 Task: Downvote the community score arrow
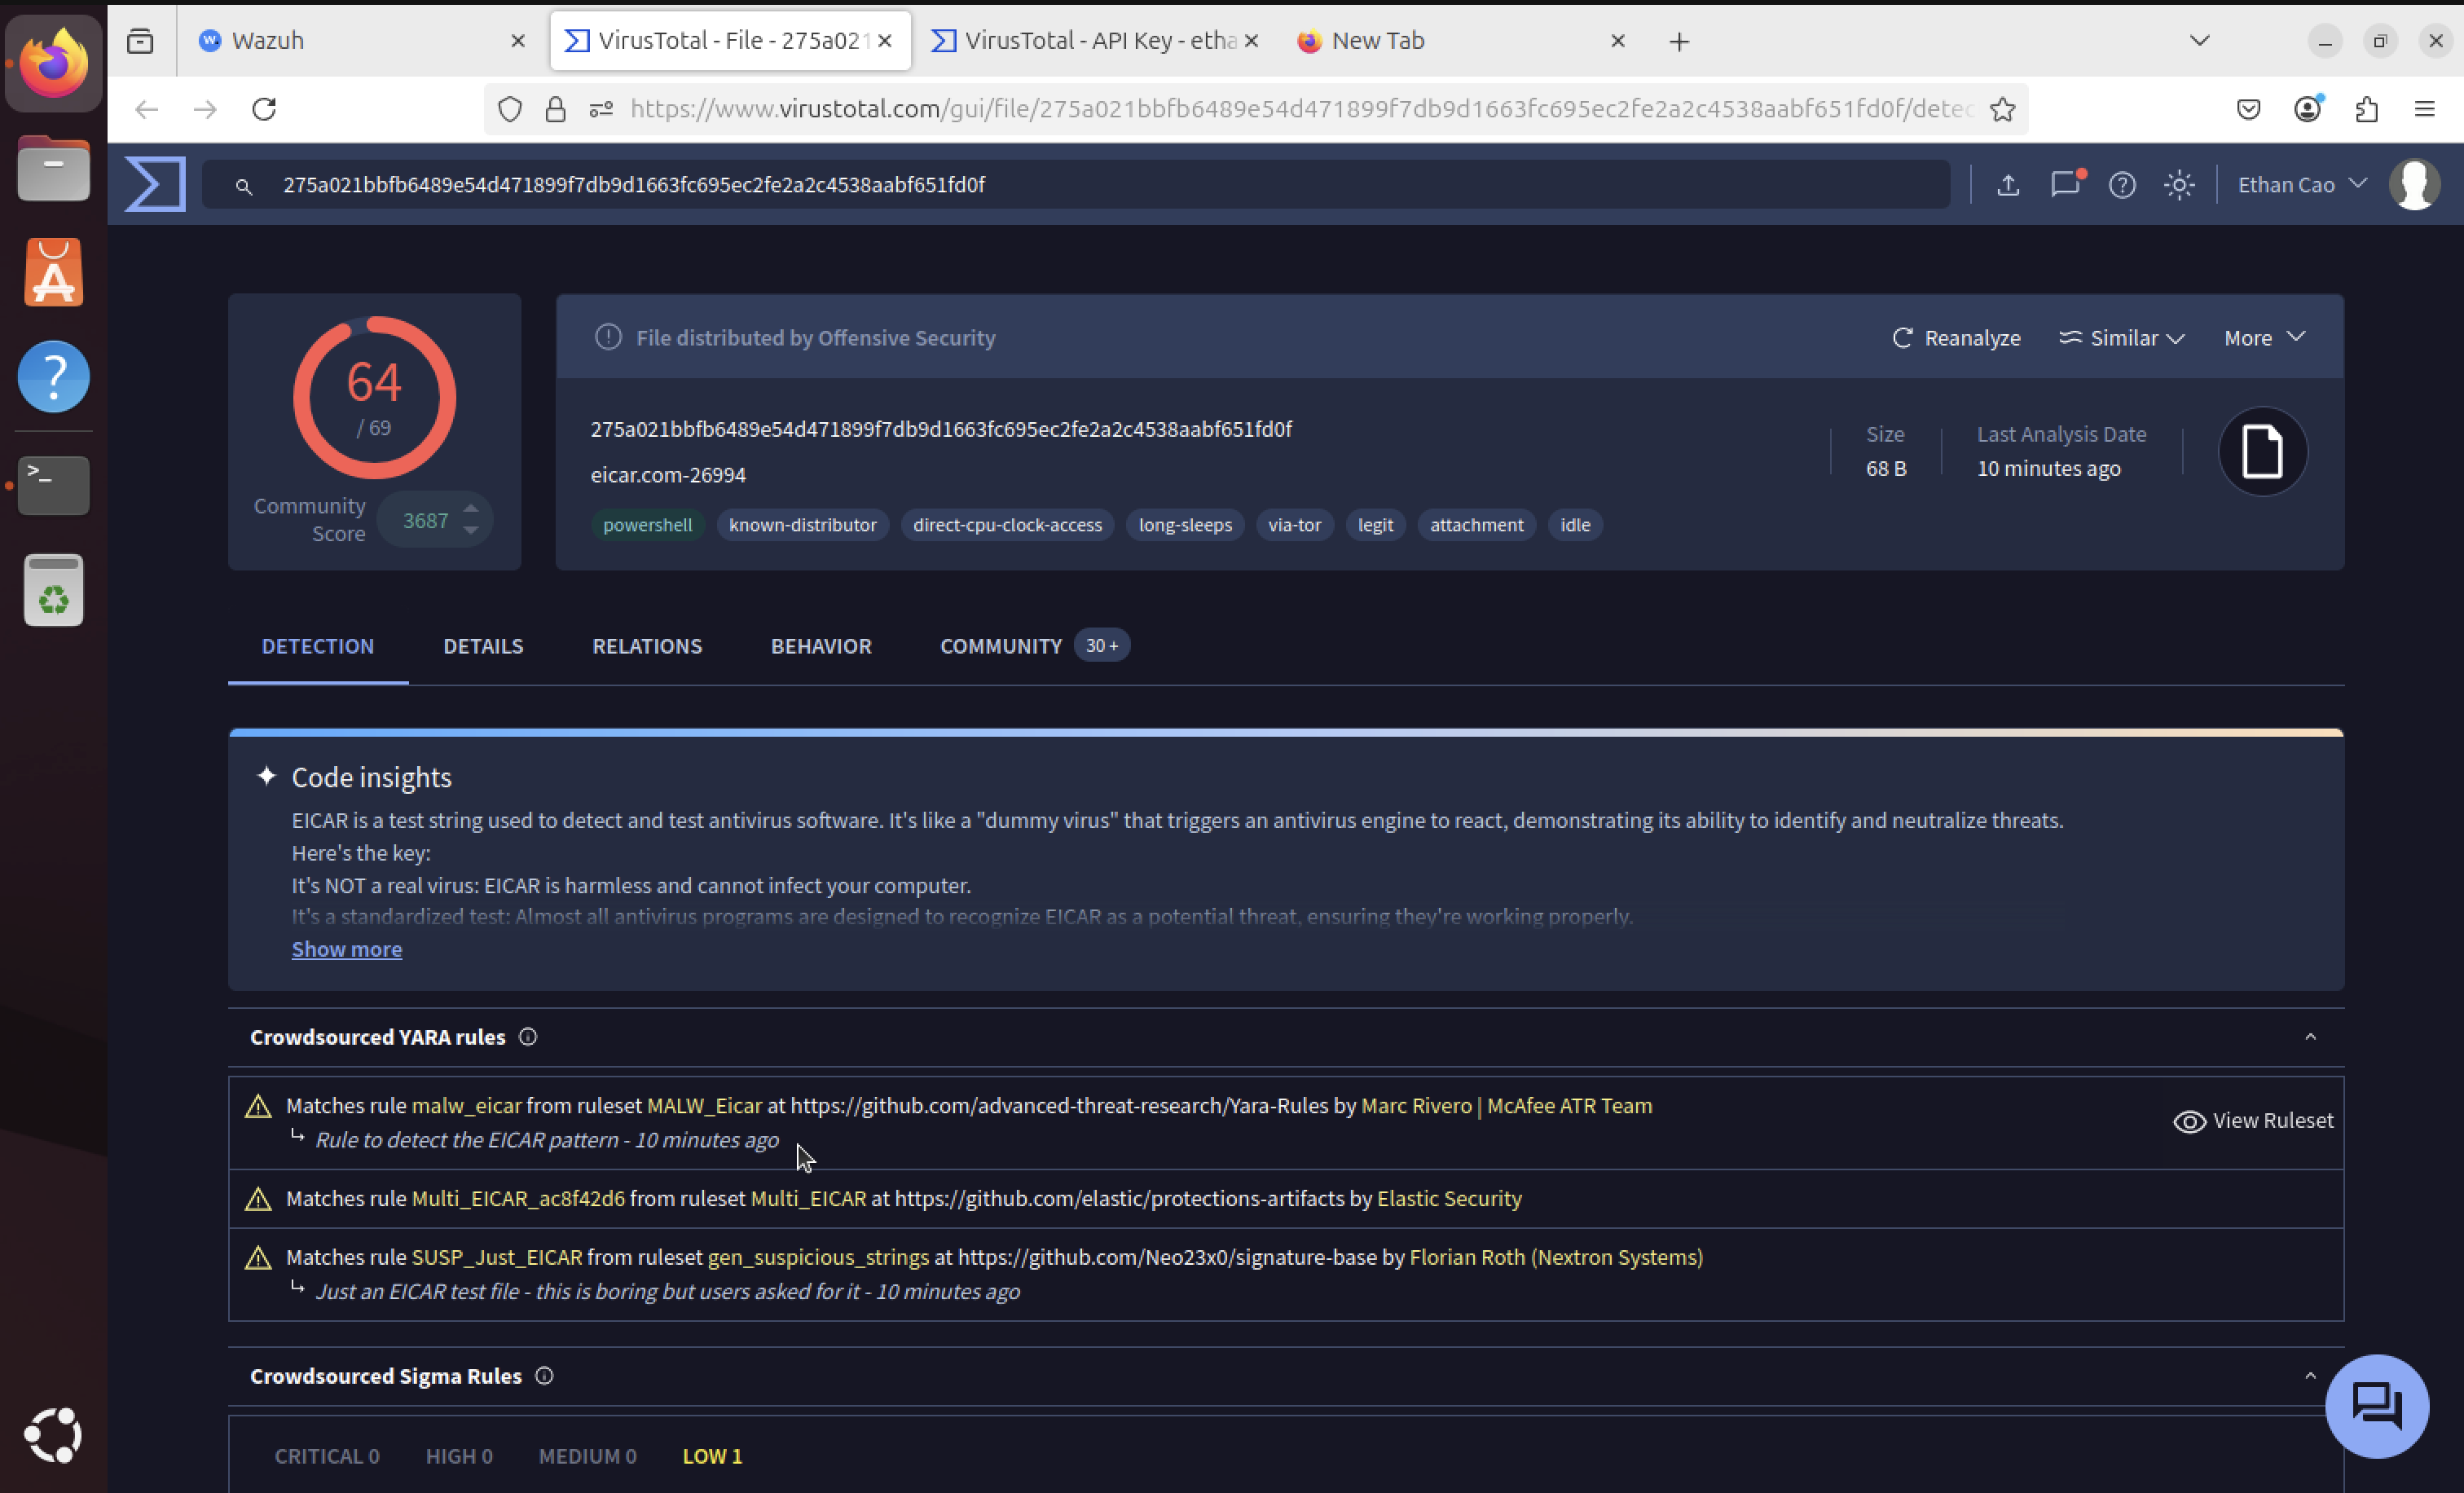click(471, 532)
